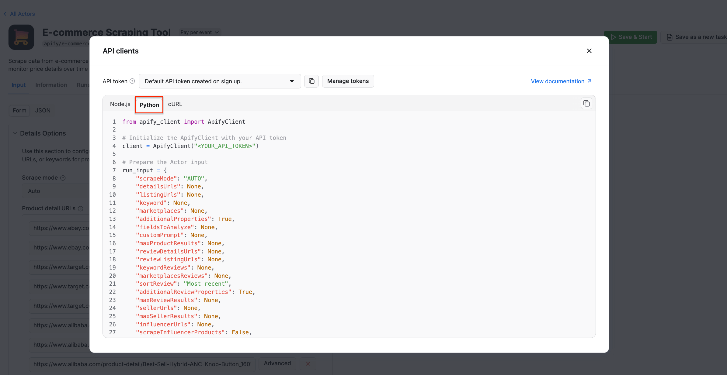Close the API clients dialog

[x=589, y=51]
